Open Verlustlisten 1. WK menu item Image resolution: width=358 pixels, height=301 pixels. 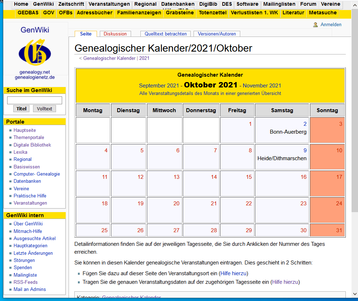pyautogui.click(x=254, y=13)
